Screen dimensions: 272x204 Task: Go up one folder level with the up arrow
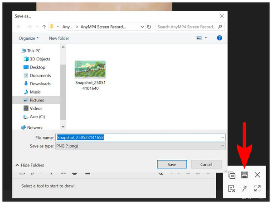[x=44, y=27]
